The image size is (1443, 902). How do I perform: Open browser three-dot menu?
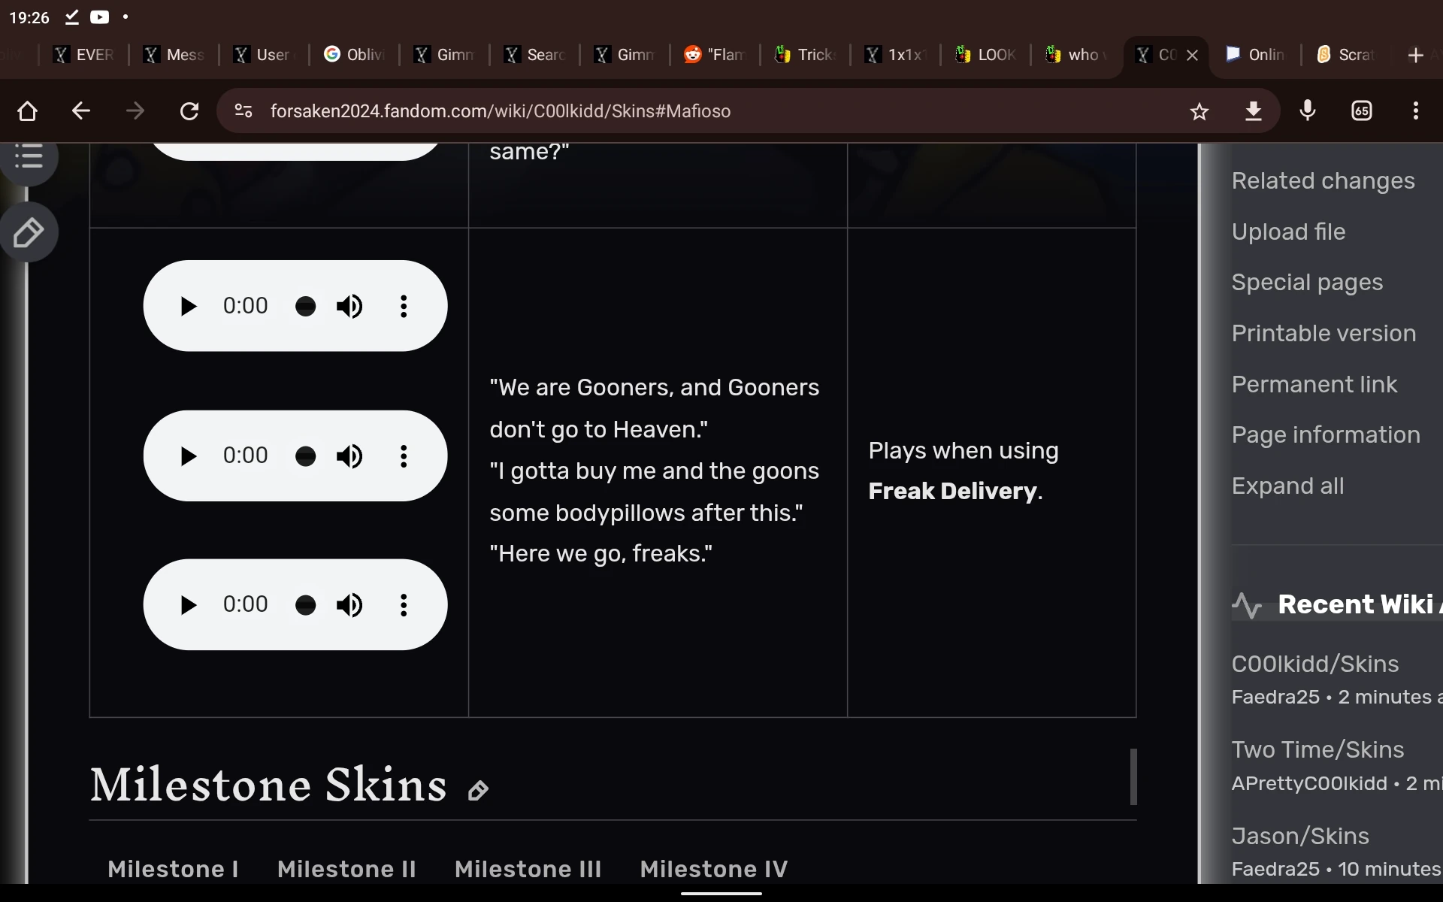pos(1415,111)
